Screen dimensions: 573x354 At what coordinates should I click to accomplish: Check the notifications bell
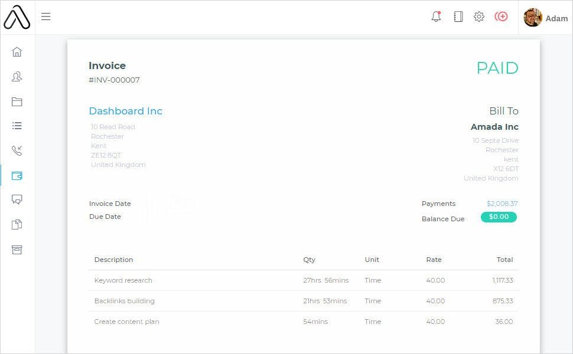[x=436, y=17]
